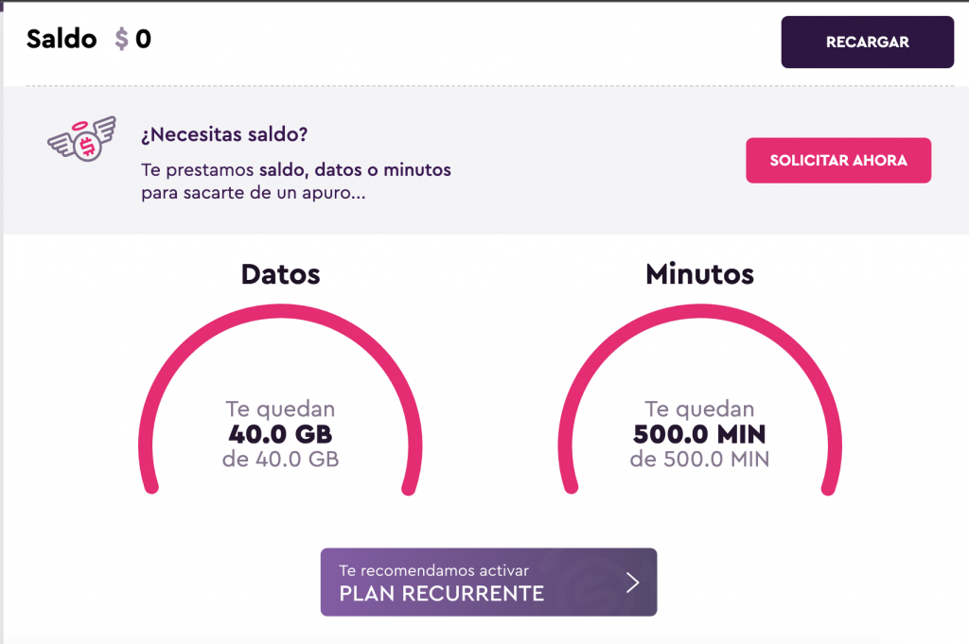
Task: Click 'Te recomendamos activar' text
Action: pos(433,570)
